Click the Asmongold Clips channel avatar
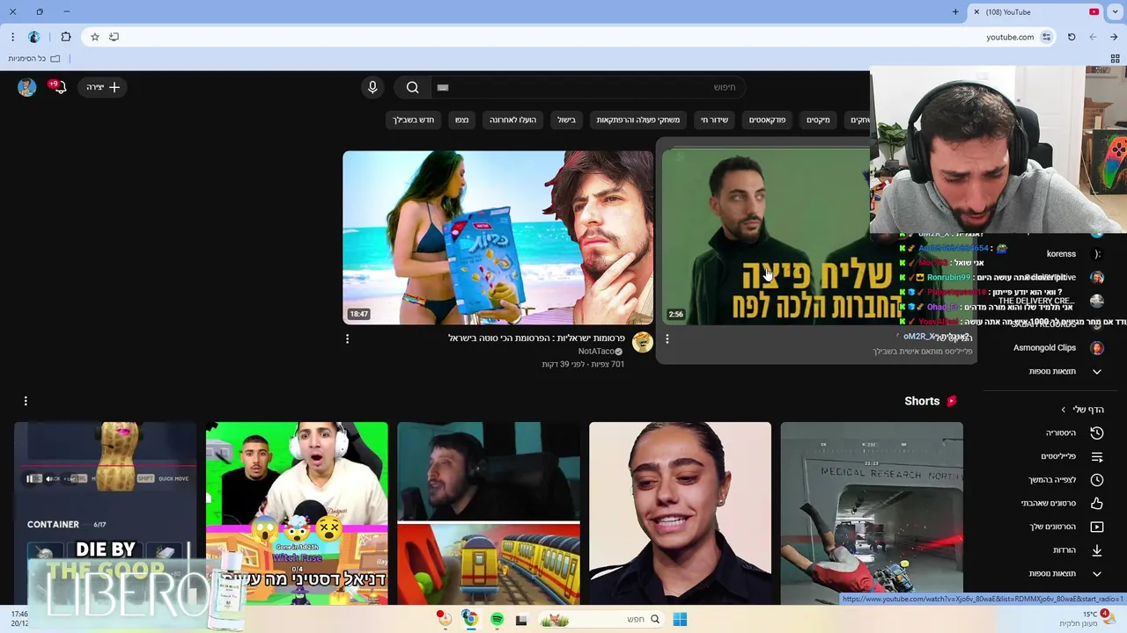This screenshot has height=633, width=1127. tap(1097, 347)
